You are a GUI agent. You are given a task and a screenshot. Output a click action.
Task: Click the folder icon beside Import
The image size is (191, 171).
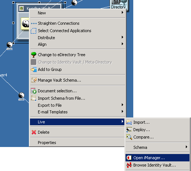129,122
